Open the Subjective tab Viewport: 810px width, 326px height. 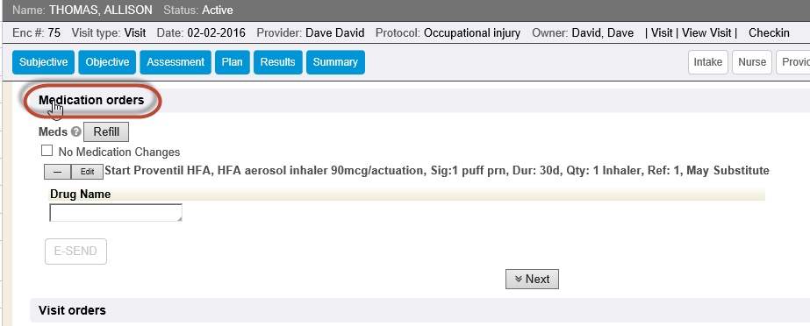pos(43,62)
